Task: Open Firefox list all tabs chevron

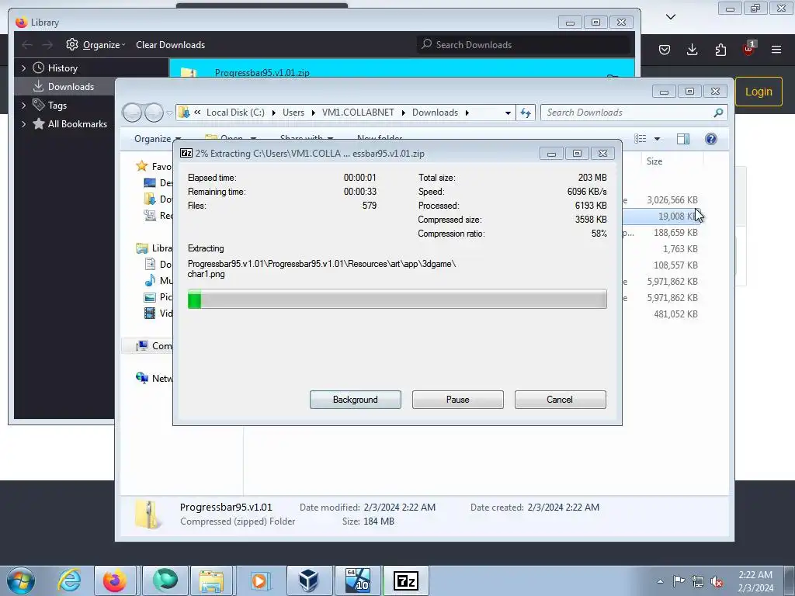Action: [671, 17]
